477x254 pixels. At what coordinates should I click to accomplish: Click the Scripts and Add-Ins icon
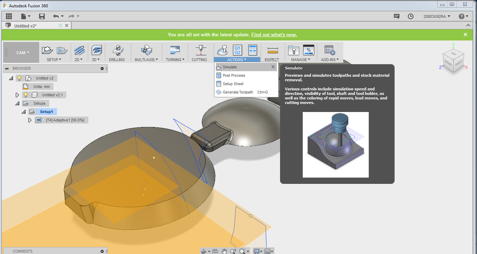[x=330, y=50]
